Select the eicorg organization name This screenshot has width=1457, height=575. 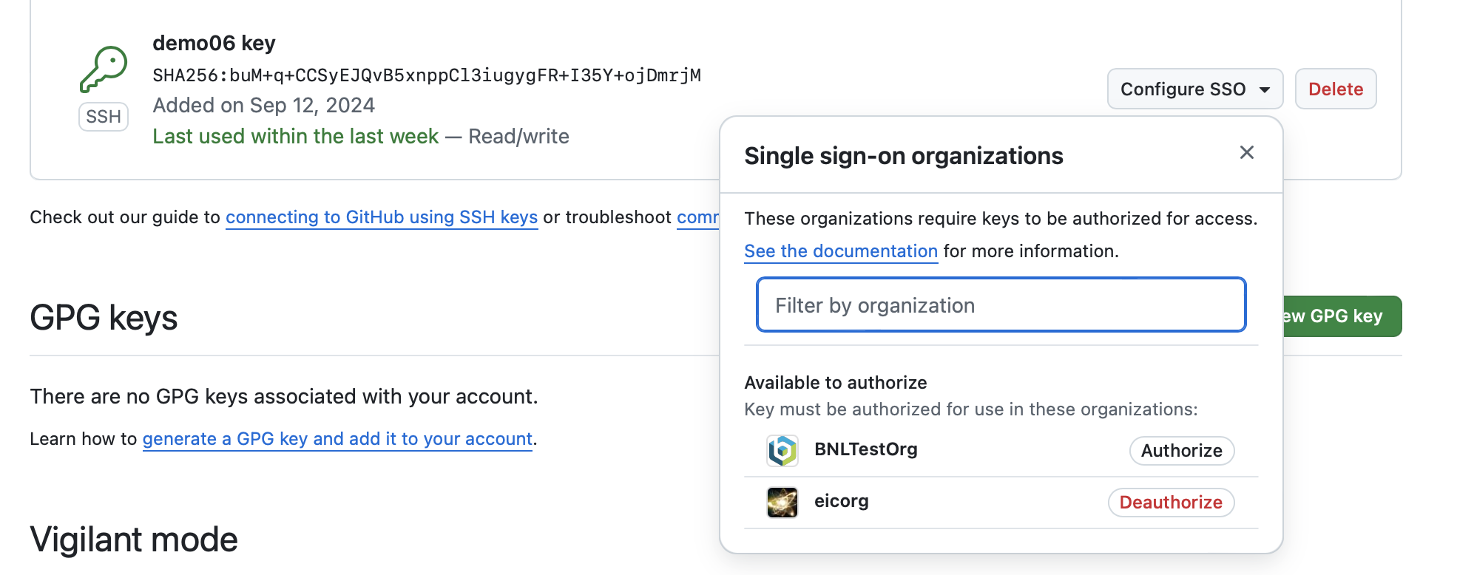click(x=842, y=501)
